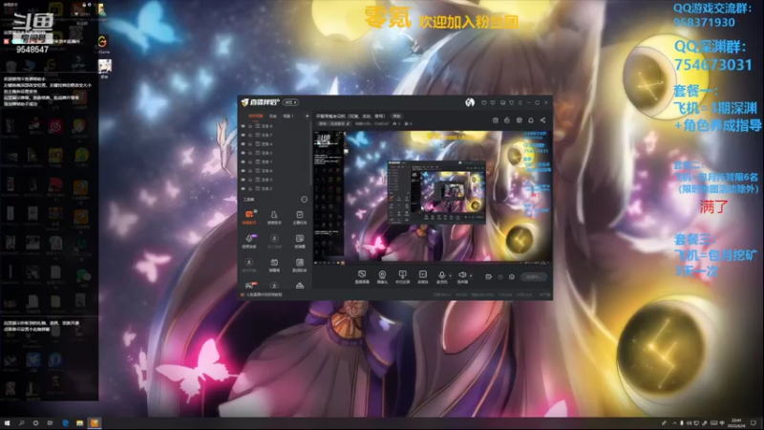The width and height of the screenshot is (764, 430).
Task: Click the Windows Start button
Action: [7, 422]
